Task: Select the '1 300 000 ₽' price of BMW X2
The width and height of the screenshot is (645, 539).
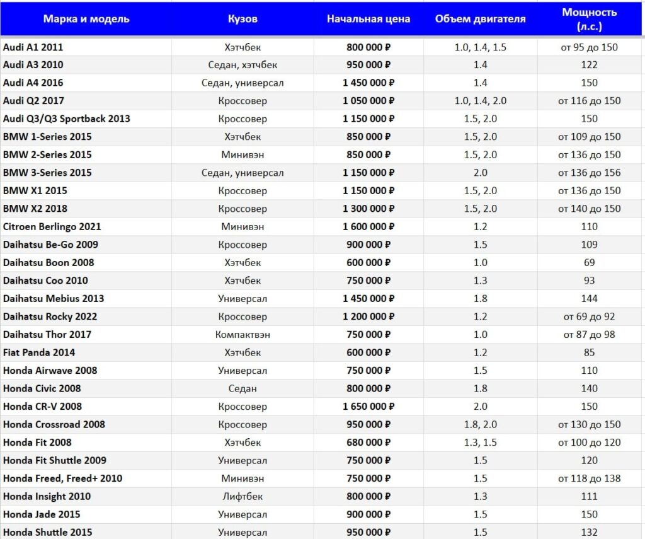Action: tap(368, 209)
